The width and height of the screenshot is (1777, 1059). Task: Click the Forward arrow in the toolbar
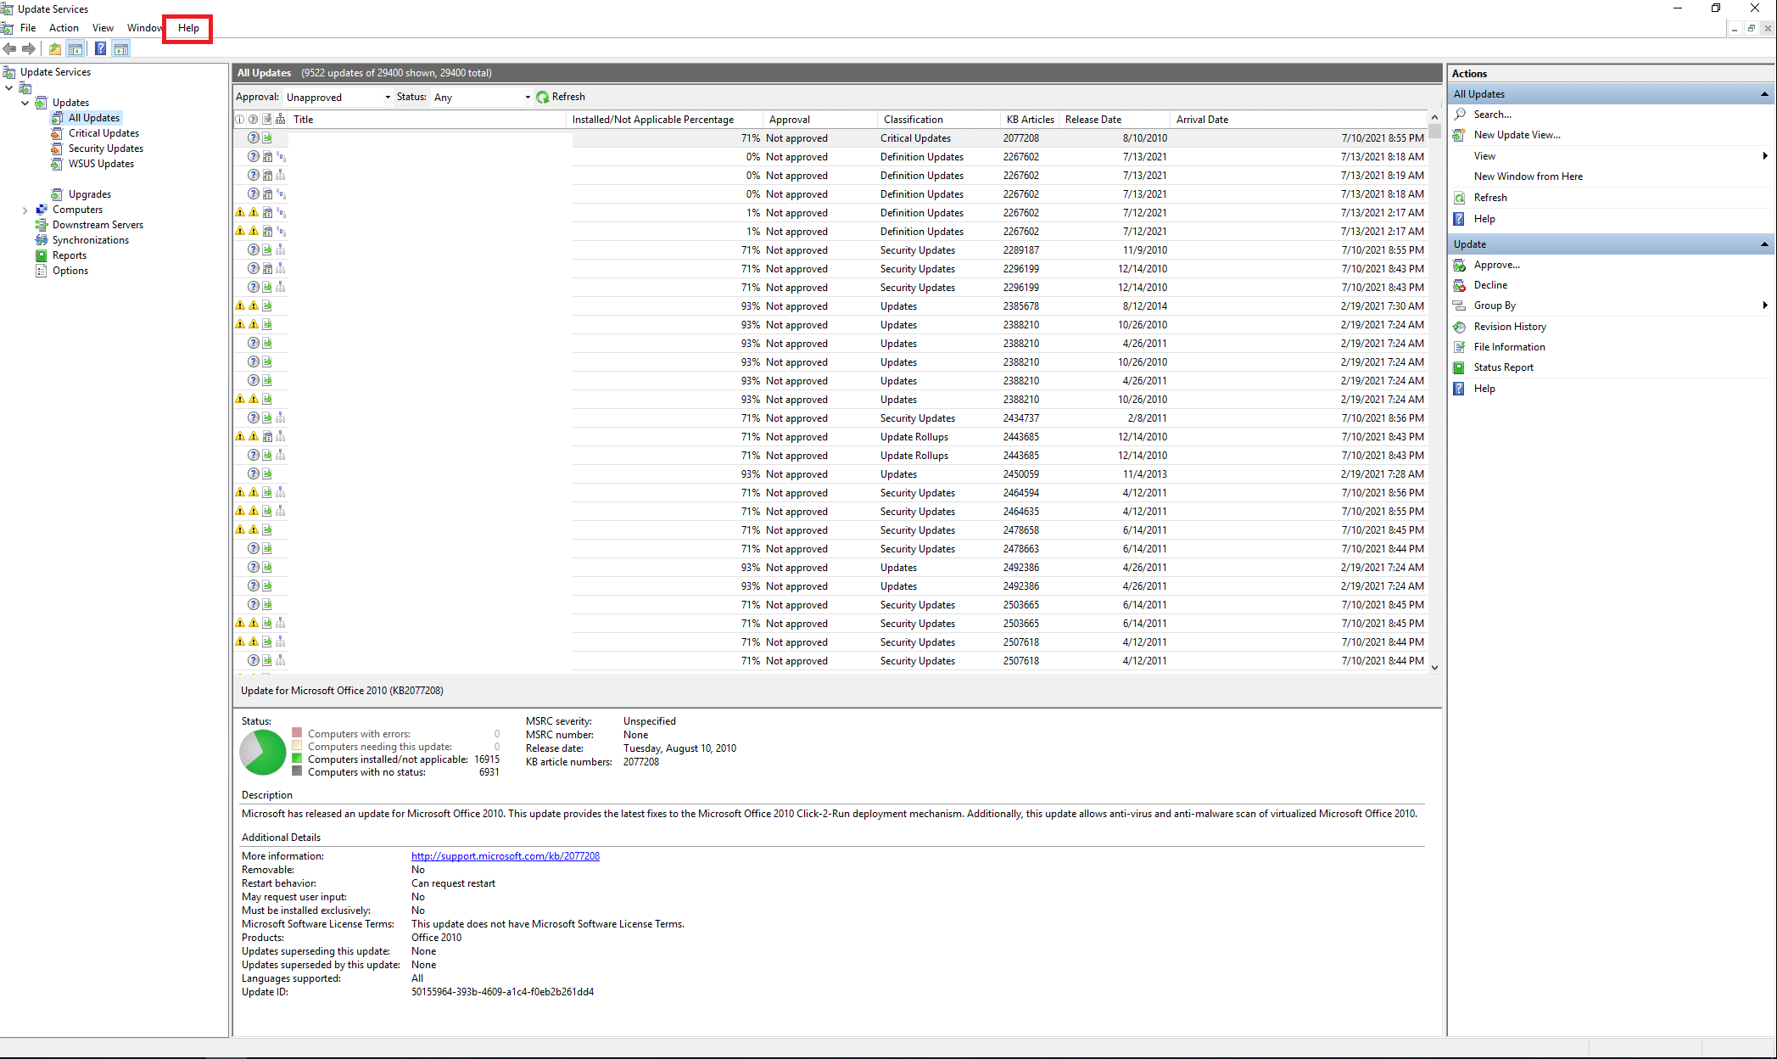coord(29,49)
